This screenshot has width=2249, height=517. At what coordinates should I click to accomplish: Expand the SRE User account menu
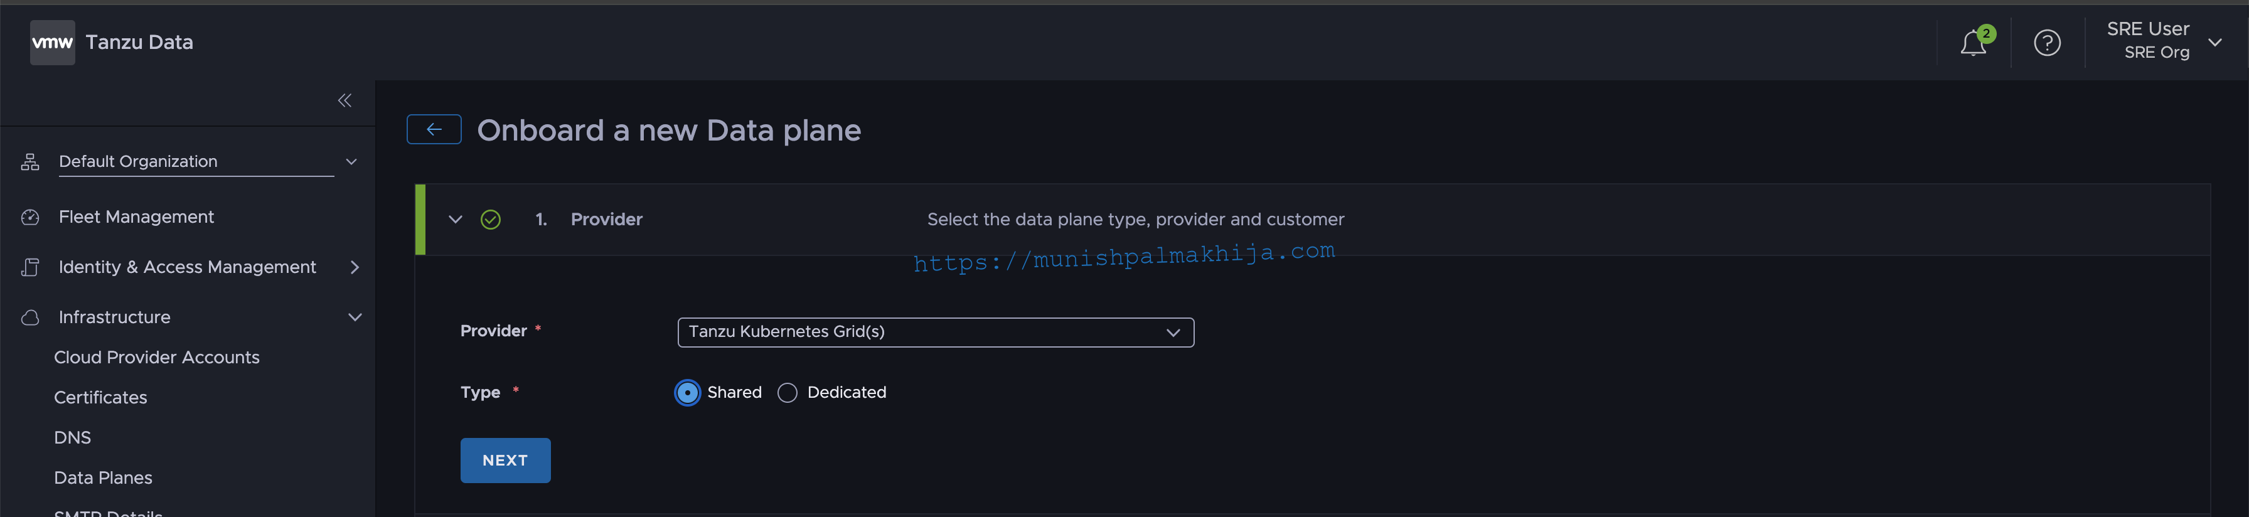[x=2164, y=42]
